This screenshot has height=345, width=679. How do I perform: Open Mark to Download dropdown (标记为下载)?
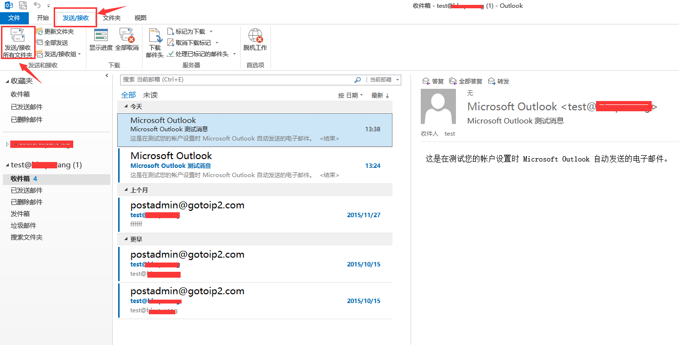(211, 32)
